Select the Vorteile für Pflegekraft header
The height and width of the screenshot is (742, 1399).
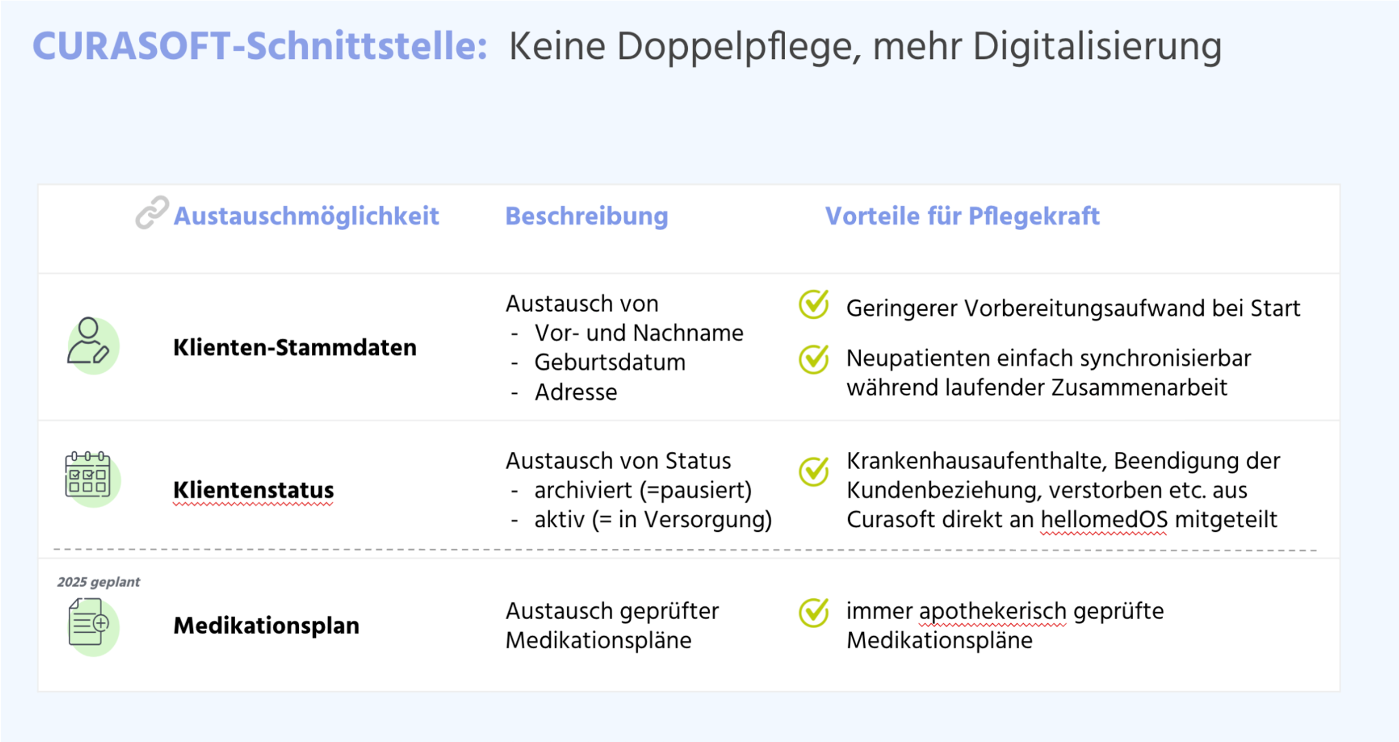pyautogui.click(x=962, y=216)
